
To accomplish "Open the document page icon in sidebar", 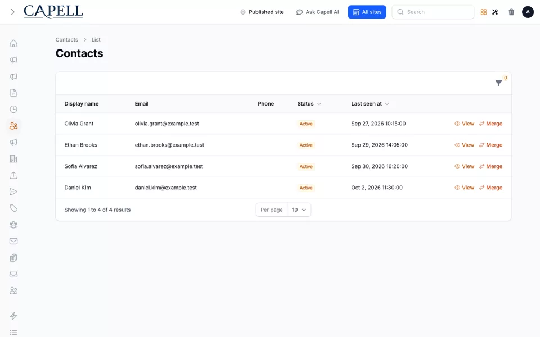I will coord(13,93).
